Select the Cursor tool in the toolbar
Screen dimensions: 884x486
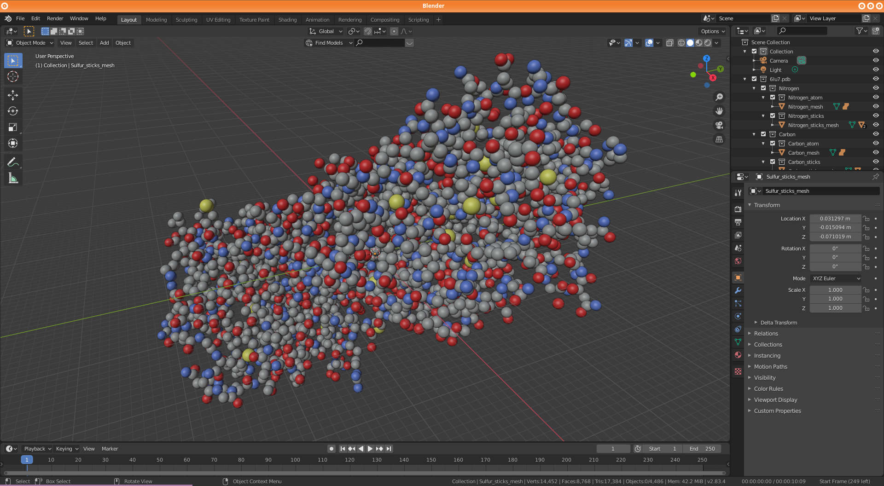point(13,76)
